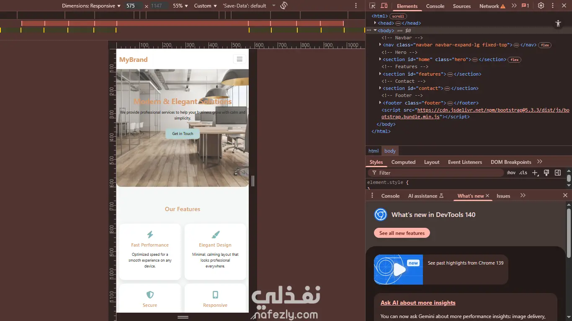Viewport: 572px width, 321px height.
Task: Open the Event Listeners tab
Action: pyautogui.click(x=465, y=162)
